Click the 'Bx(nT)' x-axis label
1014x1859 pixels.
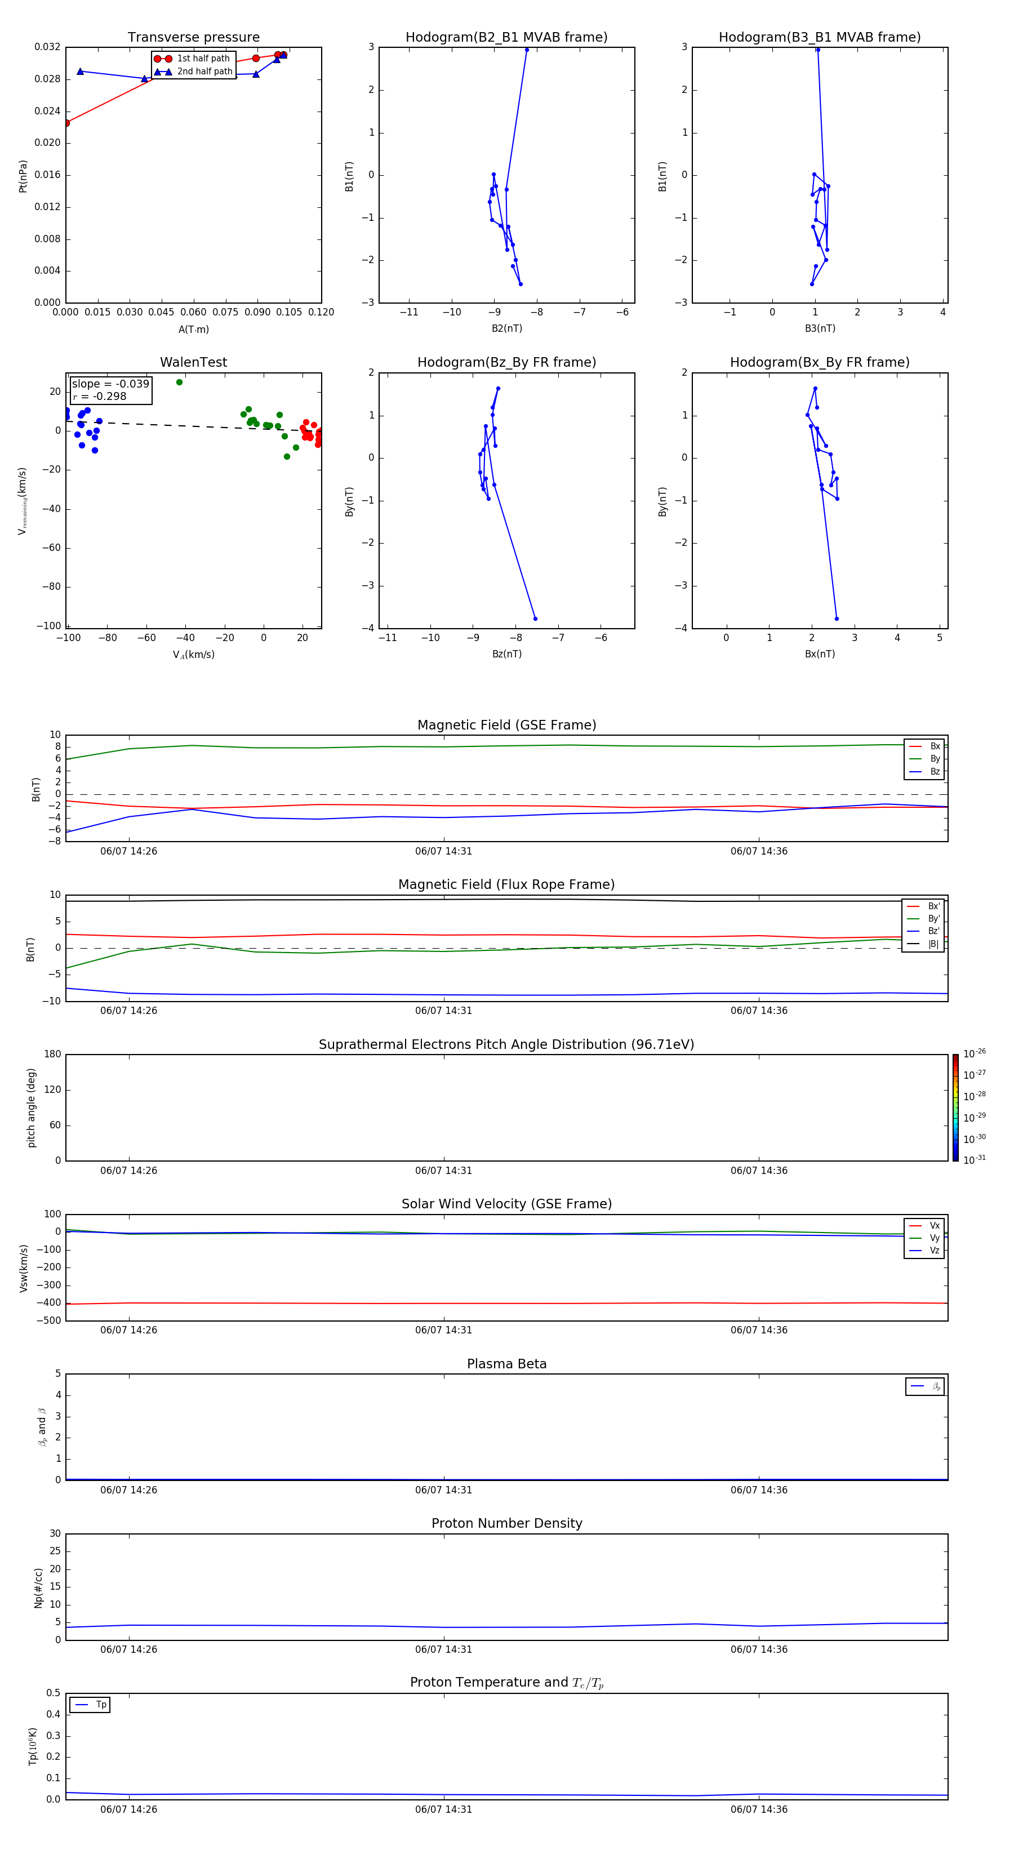coord(820,654)
